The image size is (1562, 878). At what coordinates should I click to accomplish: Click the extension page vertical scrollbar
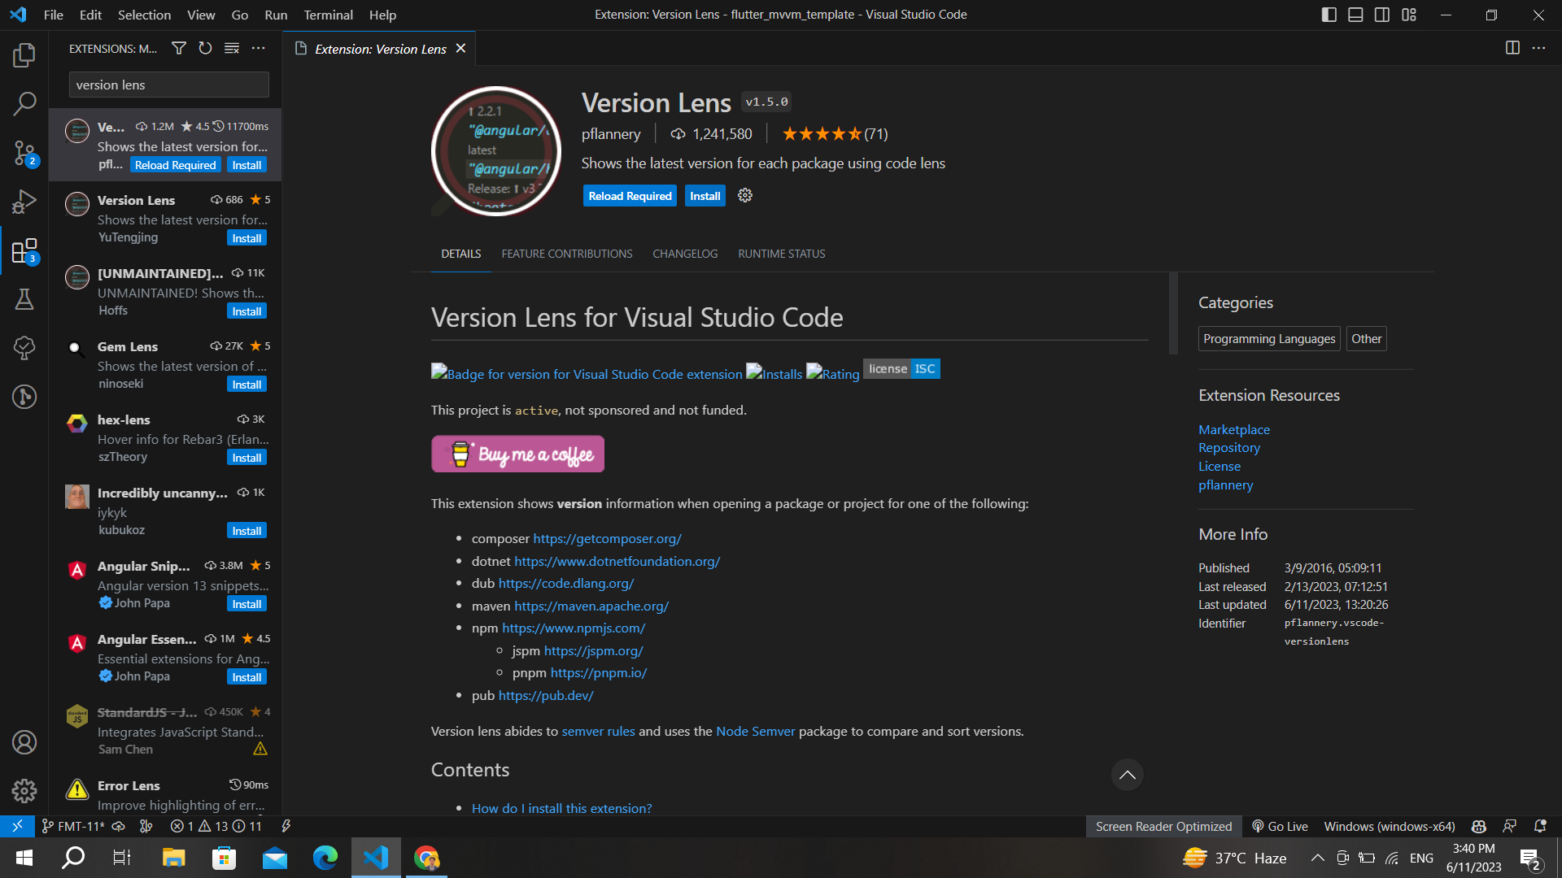pyautogui.click(x=1173, y=314)
